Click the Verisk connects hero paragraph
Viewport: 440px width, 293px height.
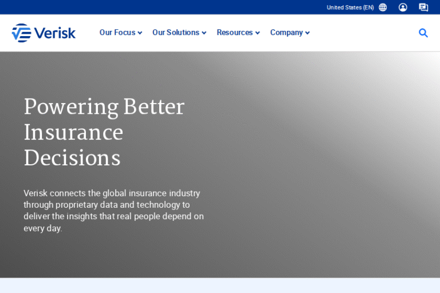click(113, 211)
